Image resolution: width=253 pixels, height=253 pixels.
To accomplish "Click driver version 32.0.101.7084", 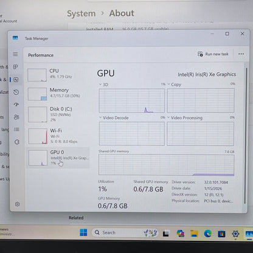I will (x=216, y=182).
